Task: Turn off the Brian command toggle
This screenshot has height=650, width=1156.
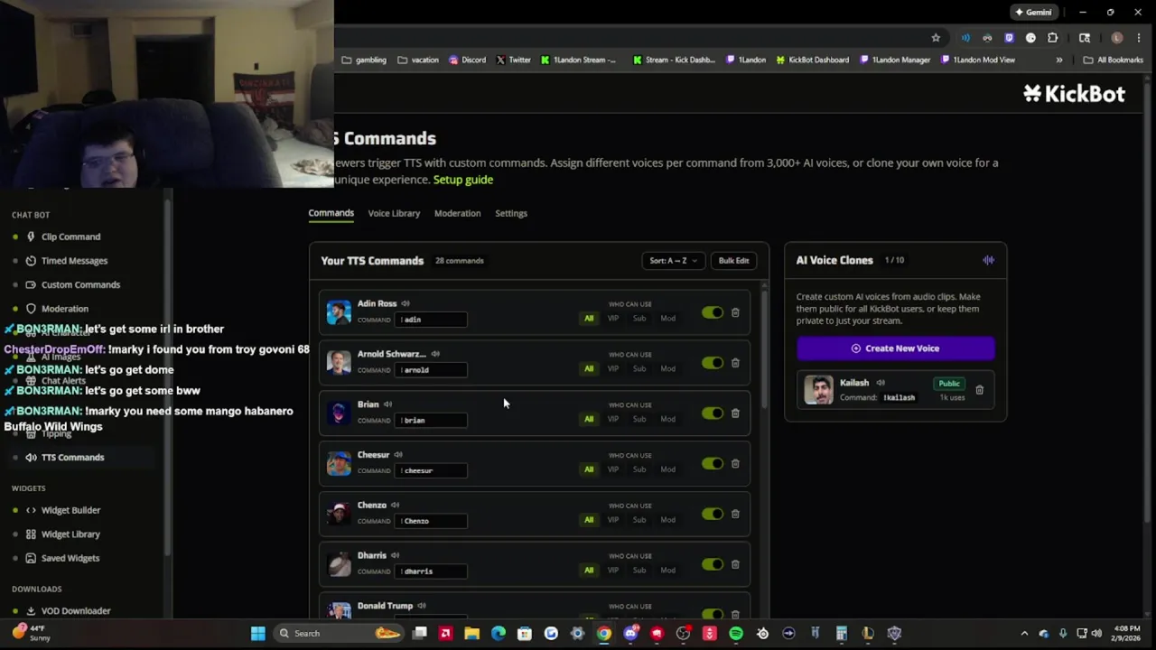Action: tap(713, 413)
